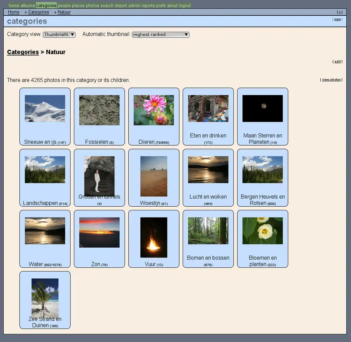Viewport: 351px width, 342px height.
Task: Open the Category view dropdown
Action: (x=59, y=34)
